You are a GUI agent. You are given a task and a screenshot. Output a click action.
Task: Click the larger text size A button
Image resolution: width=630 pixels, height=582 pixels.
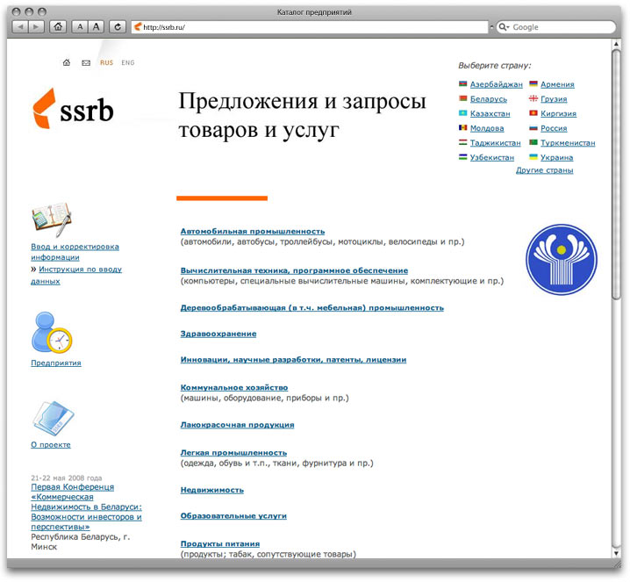pyautogui.click(x=97, y=27)
